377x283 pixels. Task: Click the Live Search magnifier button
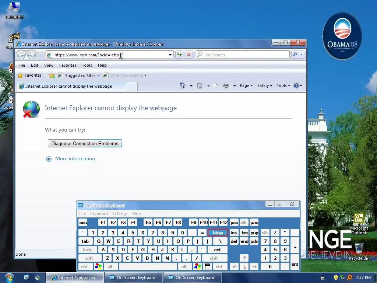[x=295, y=55]
